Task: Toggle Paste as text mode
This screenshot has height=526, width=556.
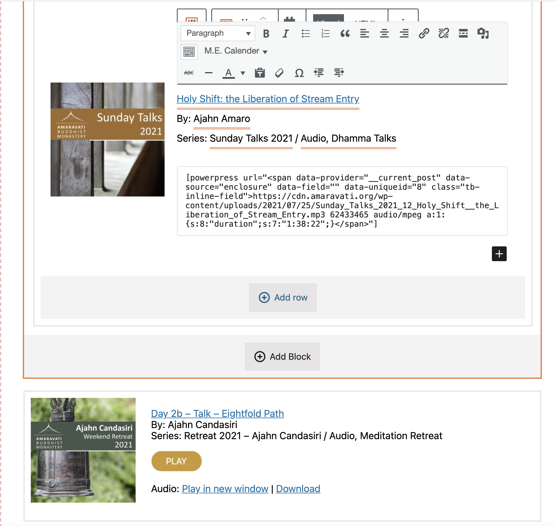Action: [x=260, y=73]
